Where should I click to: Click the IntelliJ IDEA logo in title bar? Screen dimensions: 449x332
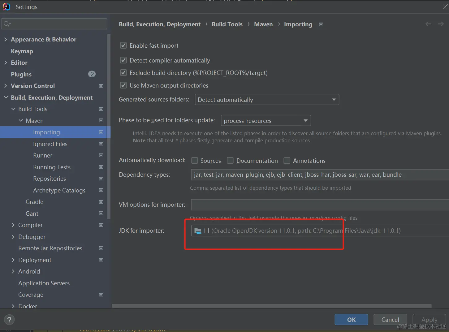(6, 6)
